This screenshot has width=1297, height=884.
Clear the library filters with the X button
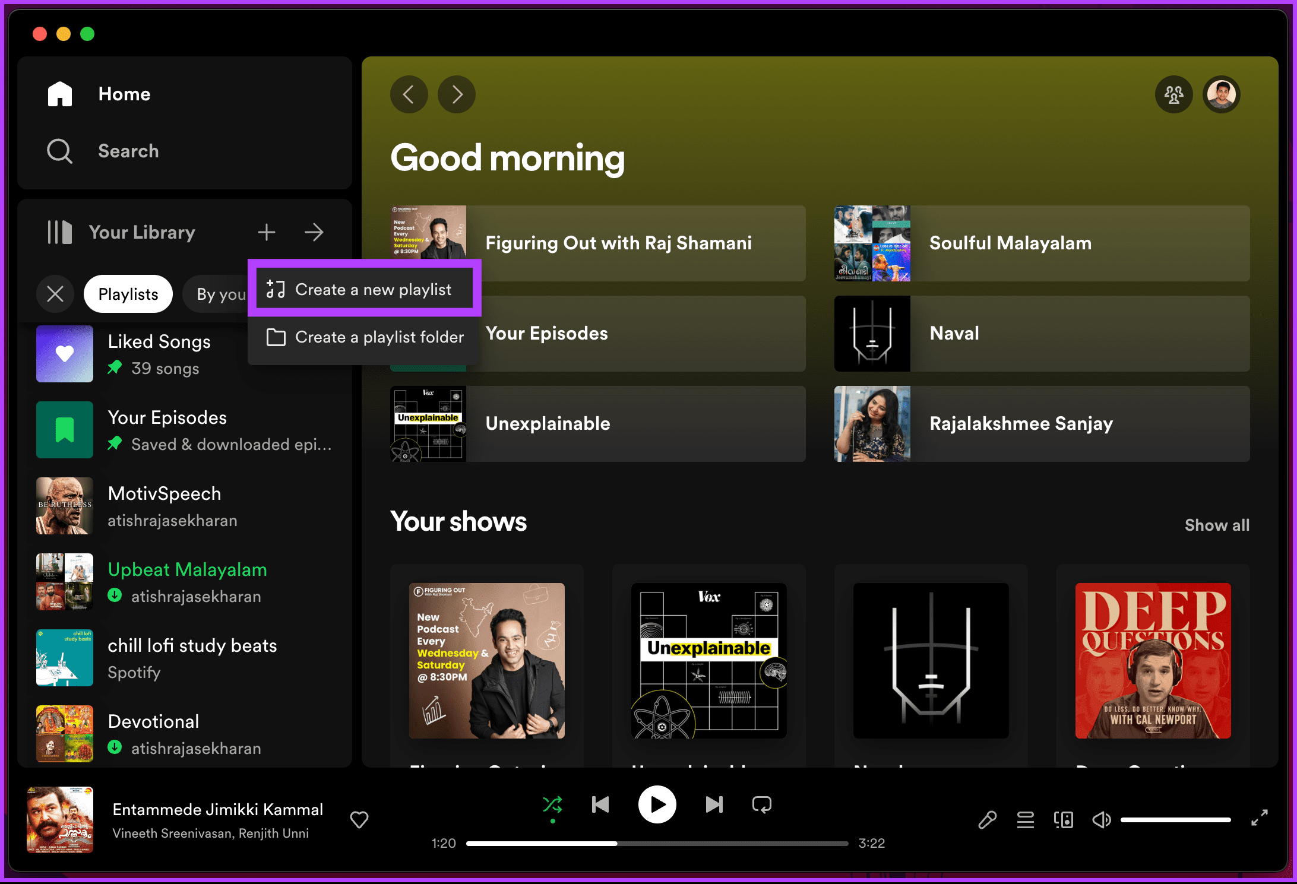(x=55, y=294)
